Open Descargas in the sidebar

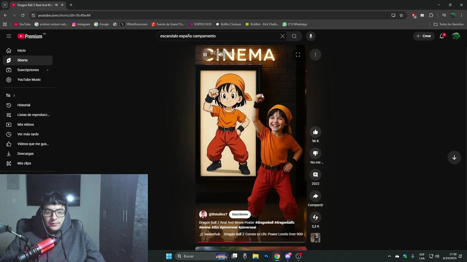[28, 154]
